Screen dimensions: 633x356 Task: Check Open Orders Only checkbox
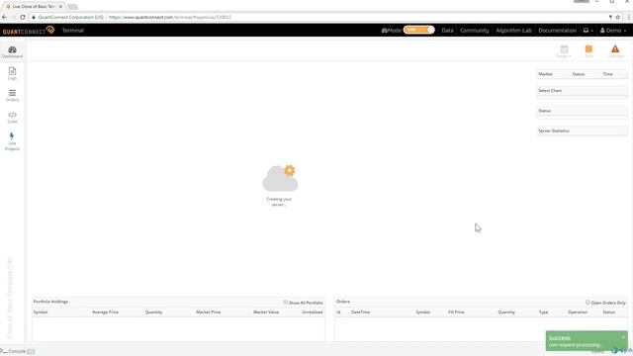click(588, 302)
